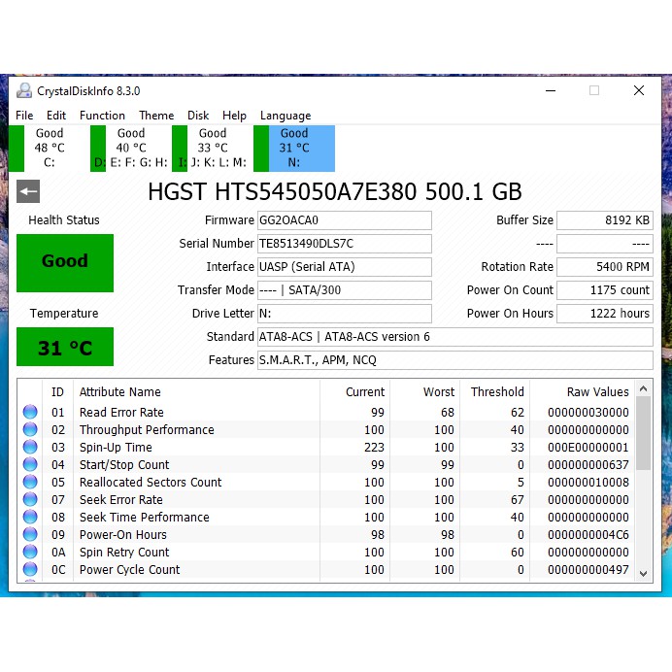This screenshot has width=672, height=672.
Task: Switch to the 40 °C disk tab
Action: (130, 148)
